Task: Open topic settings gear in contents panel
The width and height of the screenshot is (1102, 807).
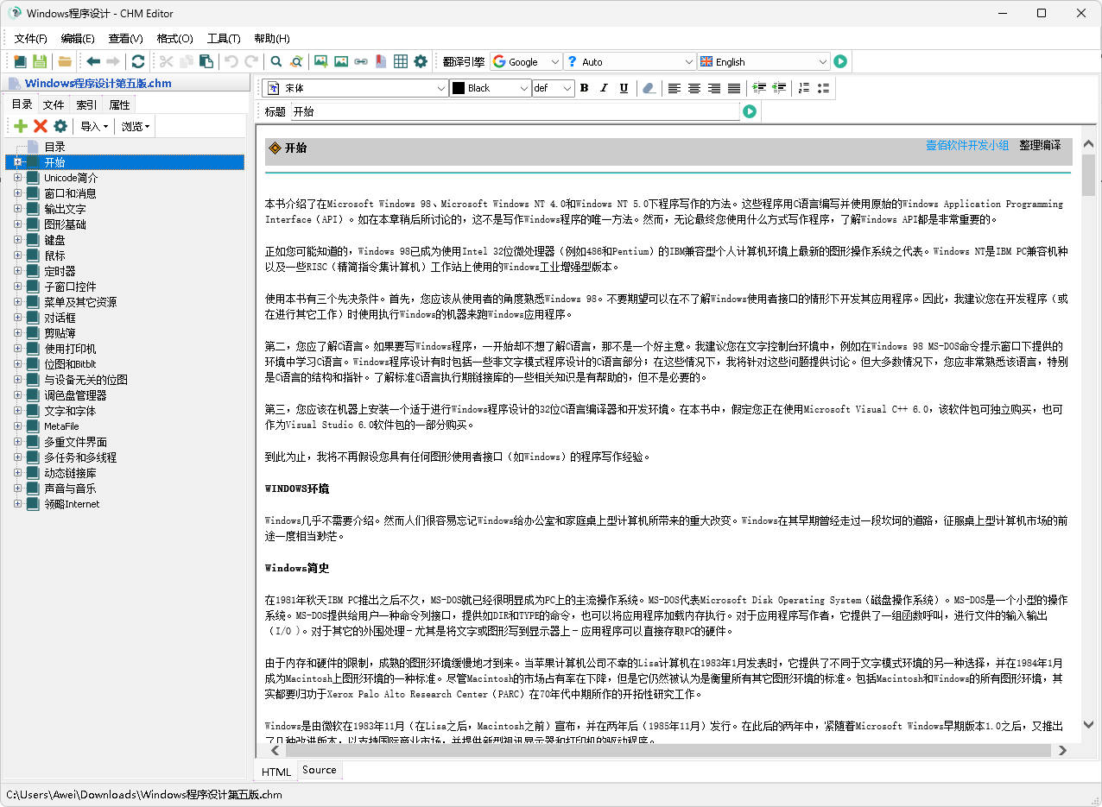Action: (x=60, y=126)
